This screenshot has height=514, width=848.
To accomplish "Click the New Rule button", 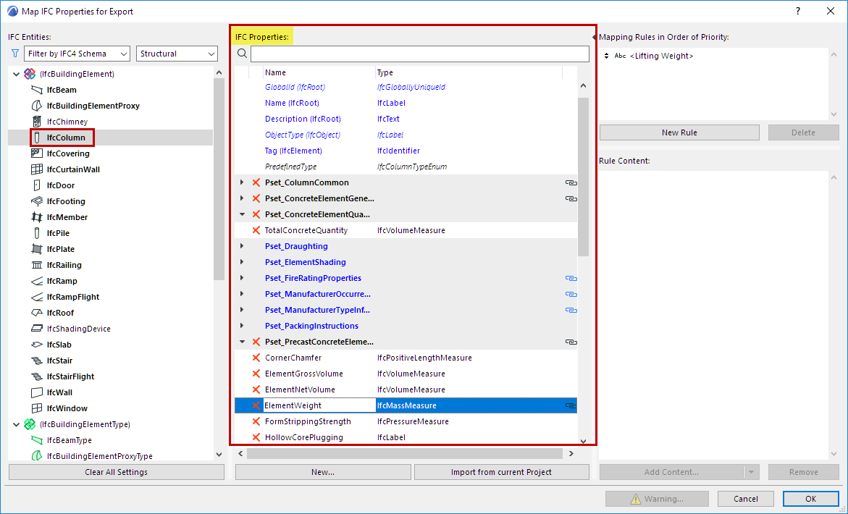I will click(679, 132).
